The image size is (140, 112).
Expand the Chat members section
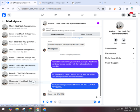(120, 53)
